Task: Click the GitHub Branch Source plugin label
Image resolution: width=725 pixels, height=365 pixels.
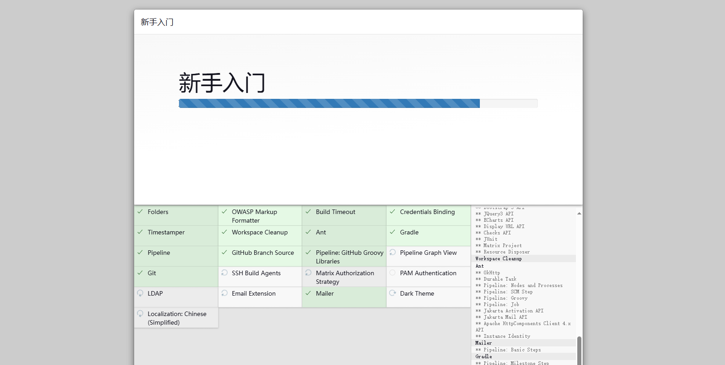Action: coord(263,253)
